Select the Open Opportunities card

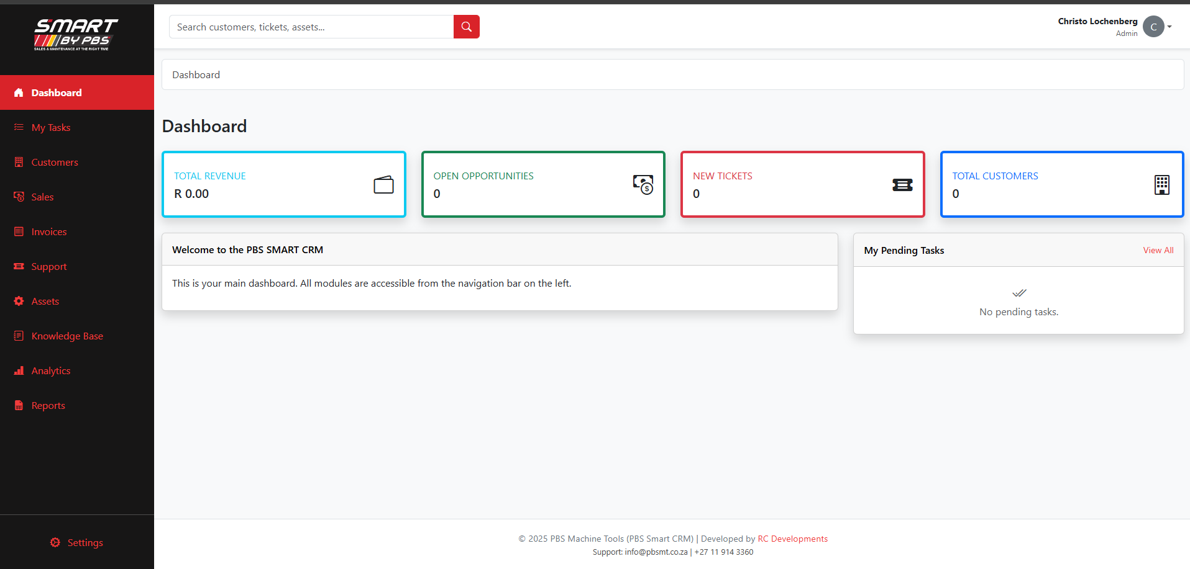543,184
